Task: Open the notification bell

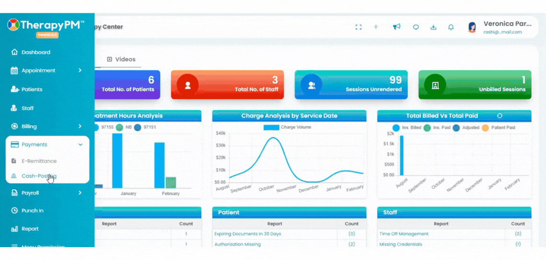Action: [x=451, y=27]
